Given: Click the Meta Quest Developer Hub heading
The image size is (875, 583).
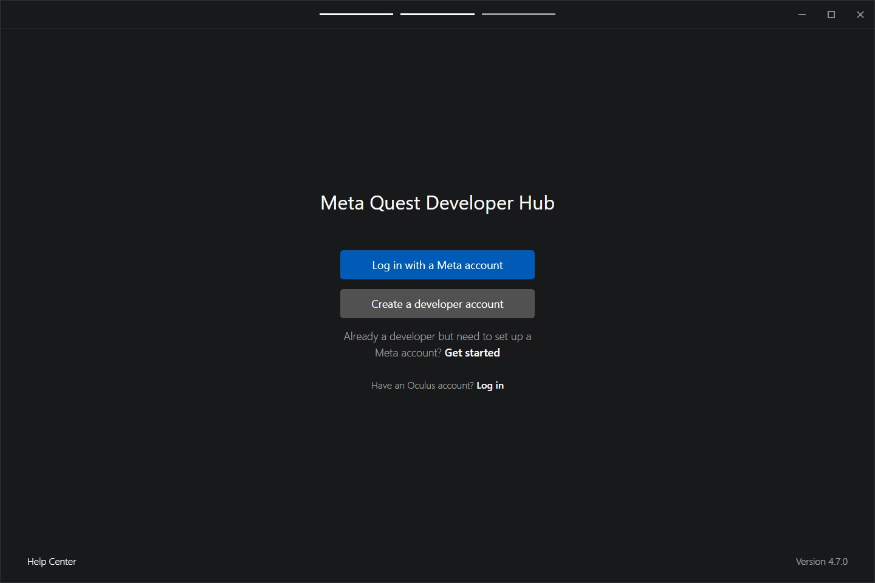Looking at the screenshot, I should (x=437, y=203).
